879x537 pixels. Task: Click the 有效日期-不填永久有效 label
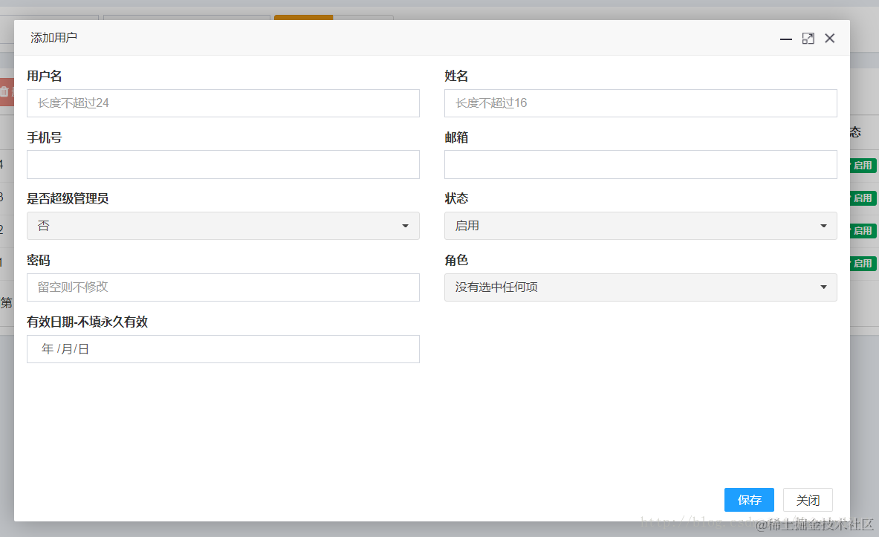pyautogui.click(x=88, y=322)
